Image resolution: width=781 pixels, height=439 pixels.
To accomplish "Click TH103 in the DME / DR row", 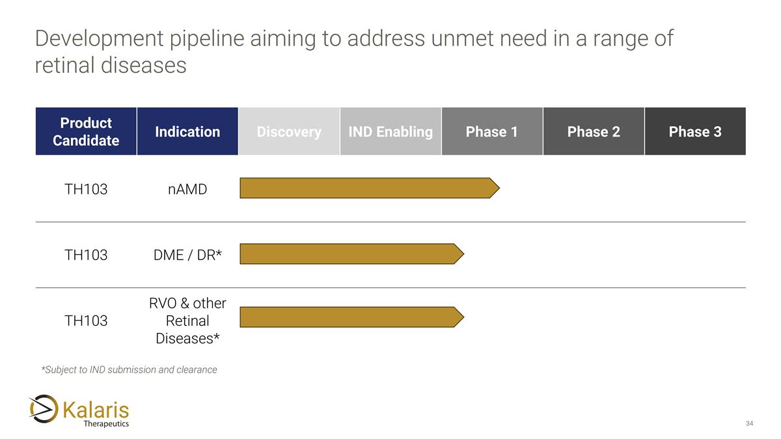I will click(x=86, y=255).
